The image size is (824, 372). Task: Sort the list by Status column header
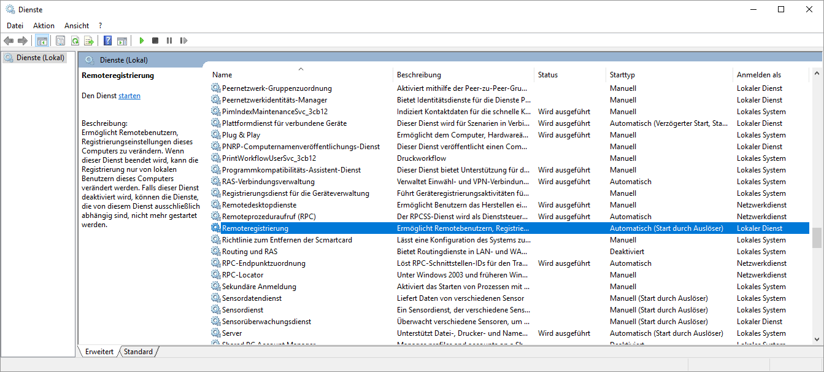tap(547, 75)
